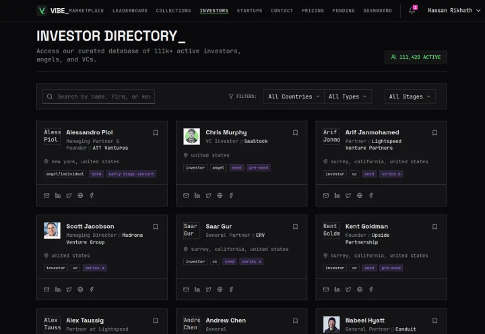Screen dimensions: 485x334
Task: Open Arif Janmohamed's Facebook icon
Action: click(371, 195)
